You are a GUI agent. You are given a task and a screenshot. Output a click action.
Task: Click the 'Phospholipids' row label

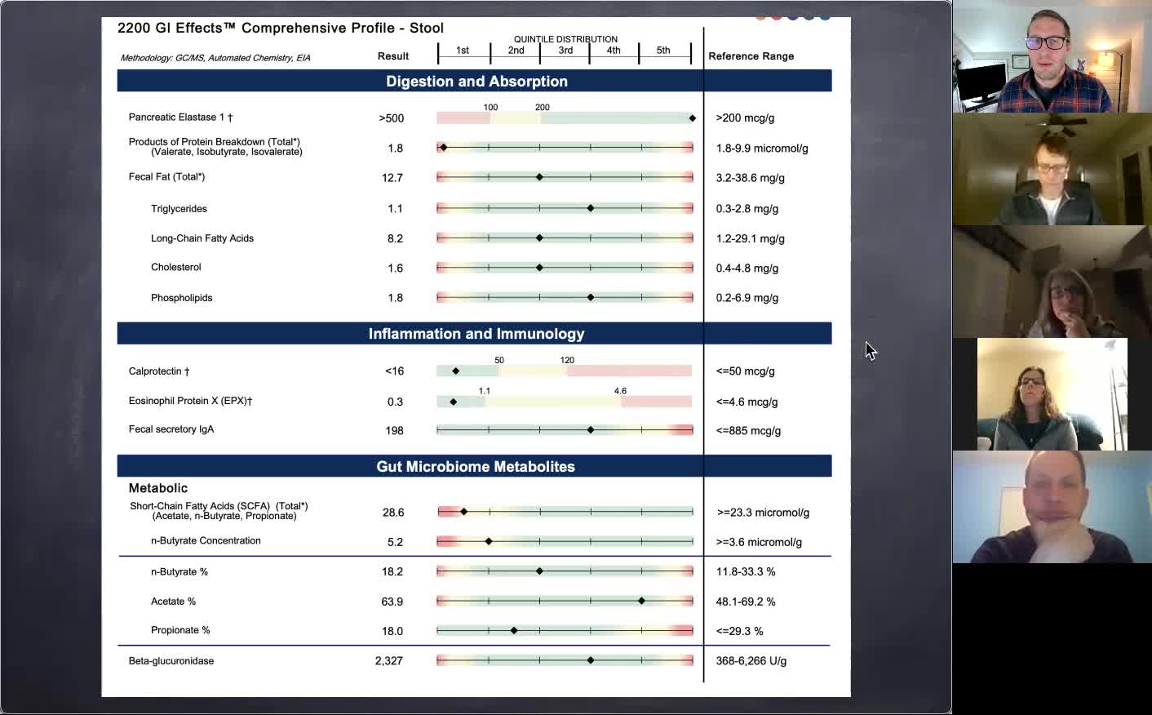click(181, 298)
